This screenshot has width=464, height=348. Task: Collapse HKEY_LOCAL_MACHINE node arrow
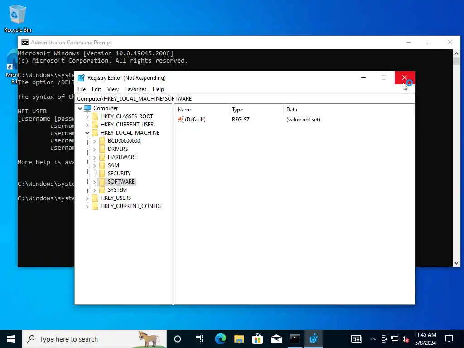click(x=87, y=133)
